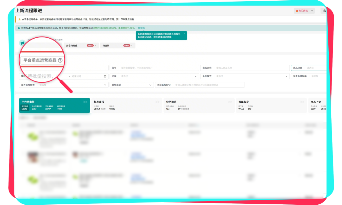Open the calendar icon in the end-time field
Viewport: 342px width, 205px height.
[105, 76]
